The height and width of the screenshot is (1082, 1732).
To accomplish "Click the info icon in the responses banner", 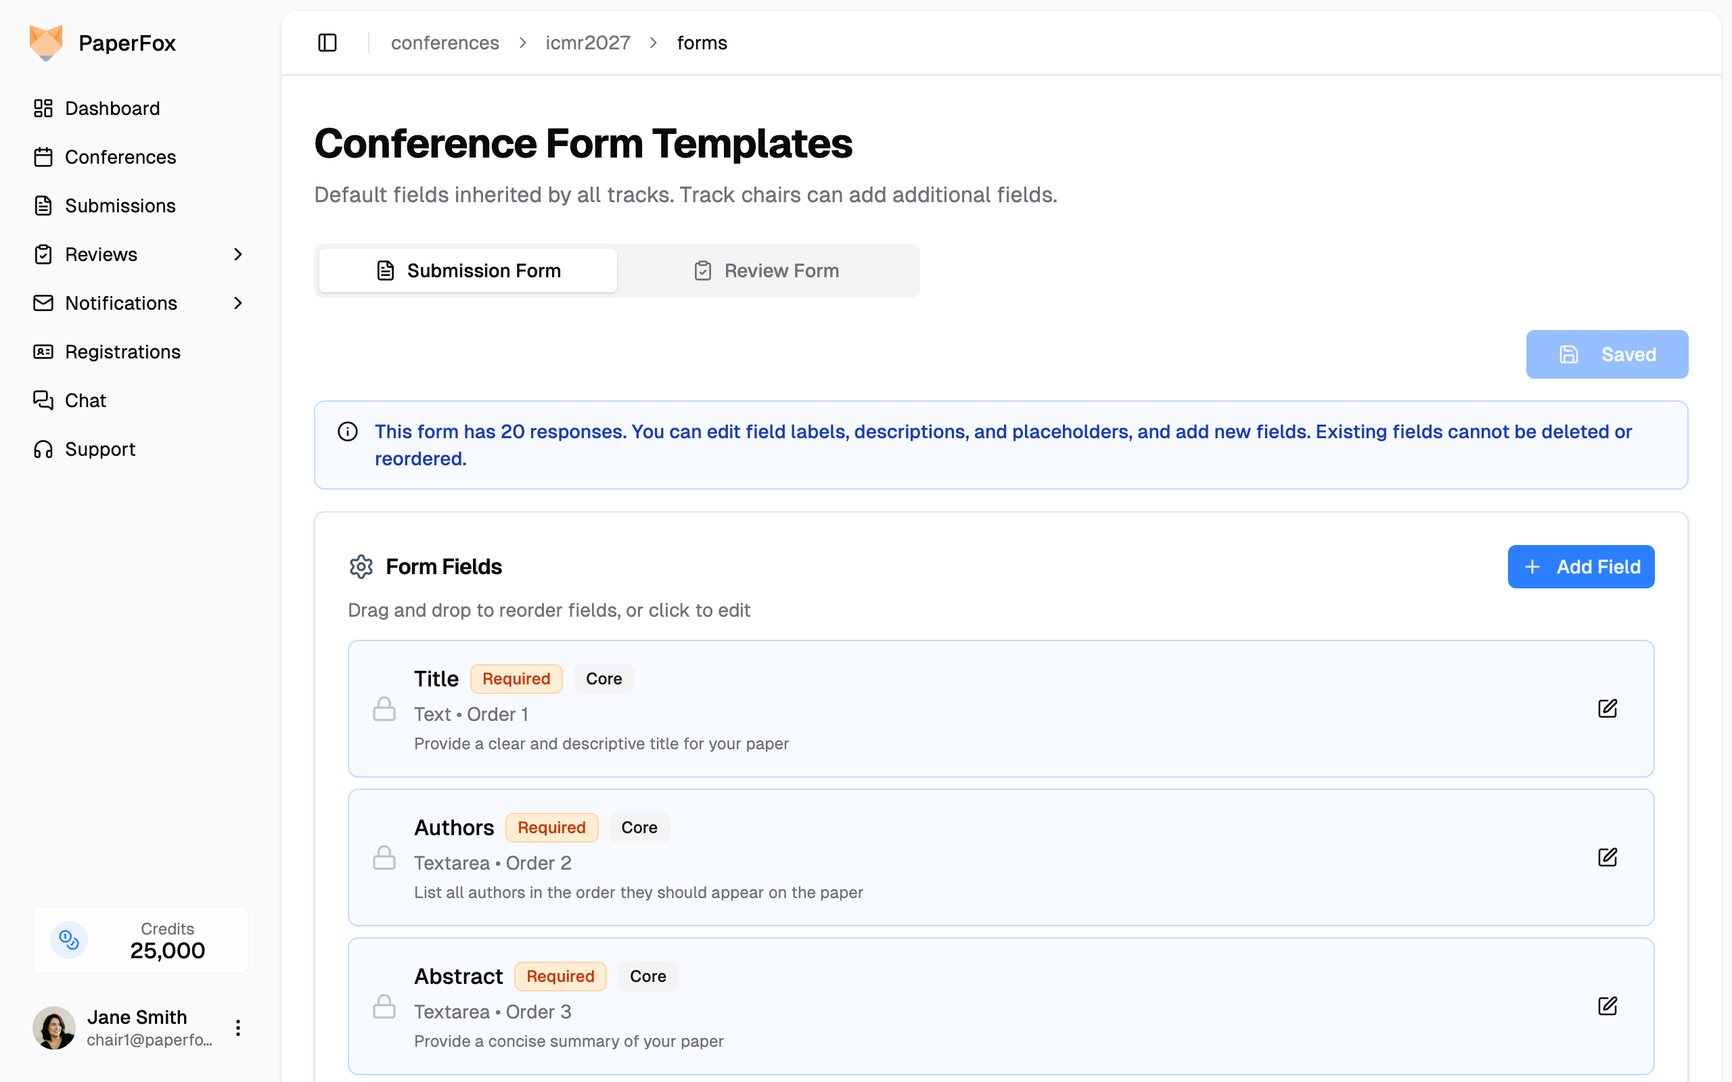I will (348, 431).
